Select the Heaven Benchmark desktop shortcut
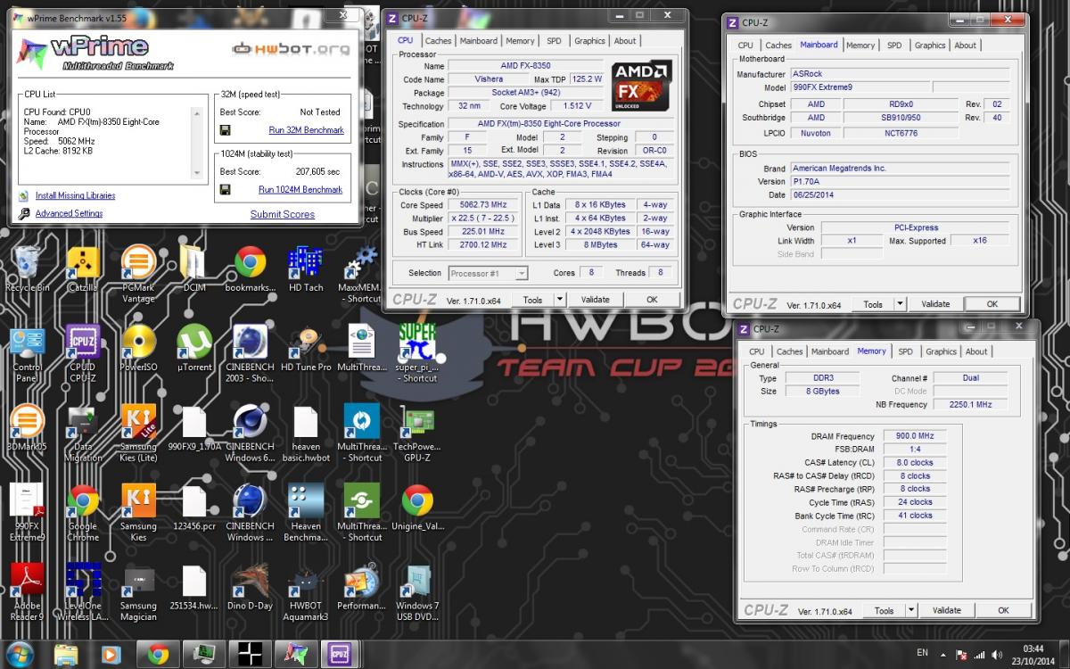 [306, 514]
